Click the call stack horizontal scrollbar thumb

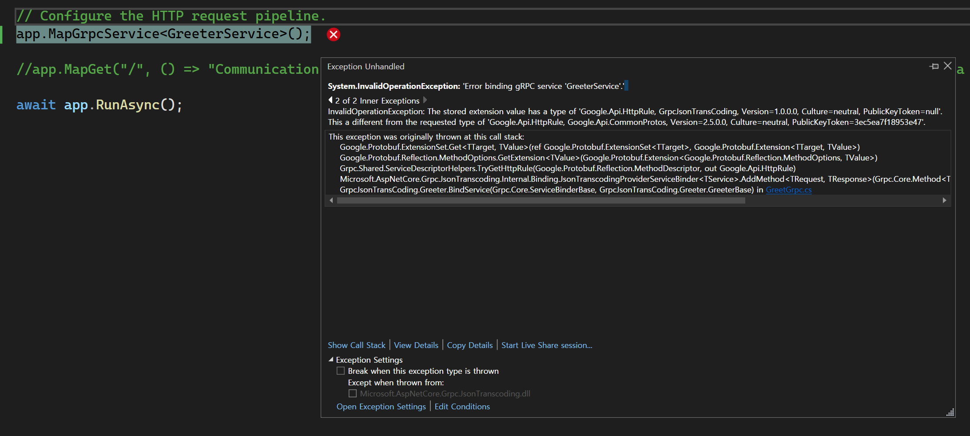(x=541, y=200)
